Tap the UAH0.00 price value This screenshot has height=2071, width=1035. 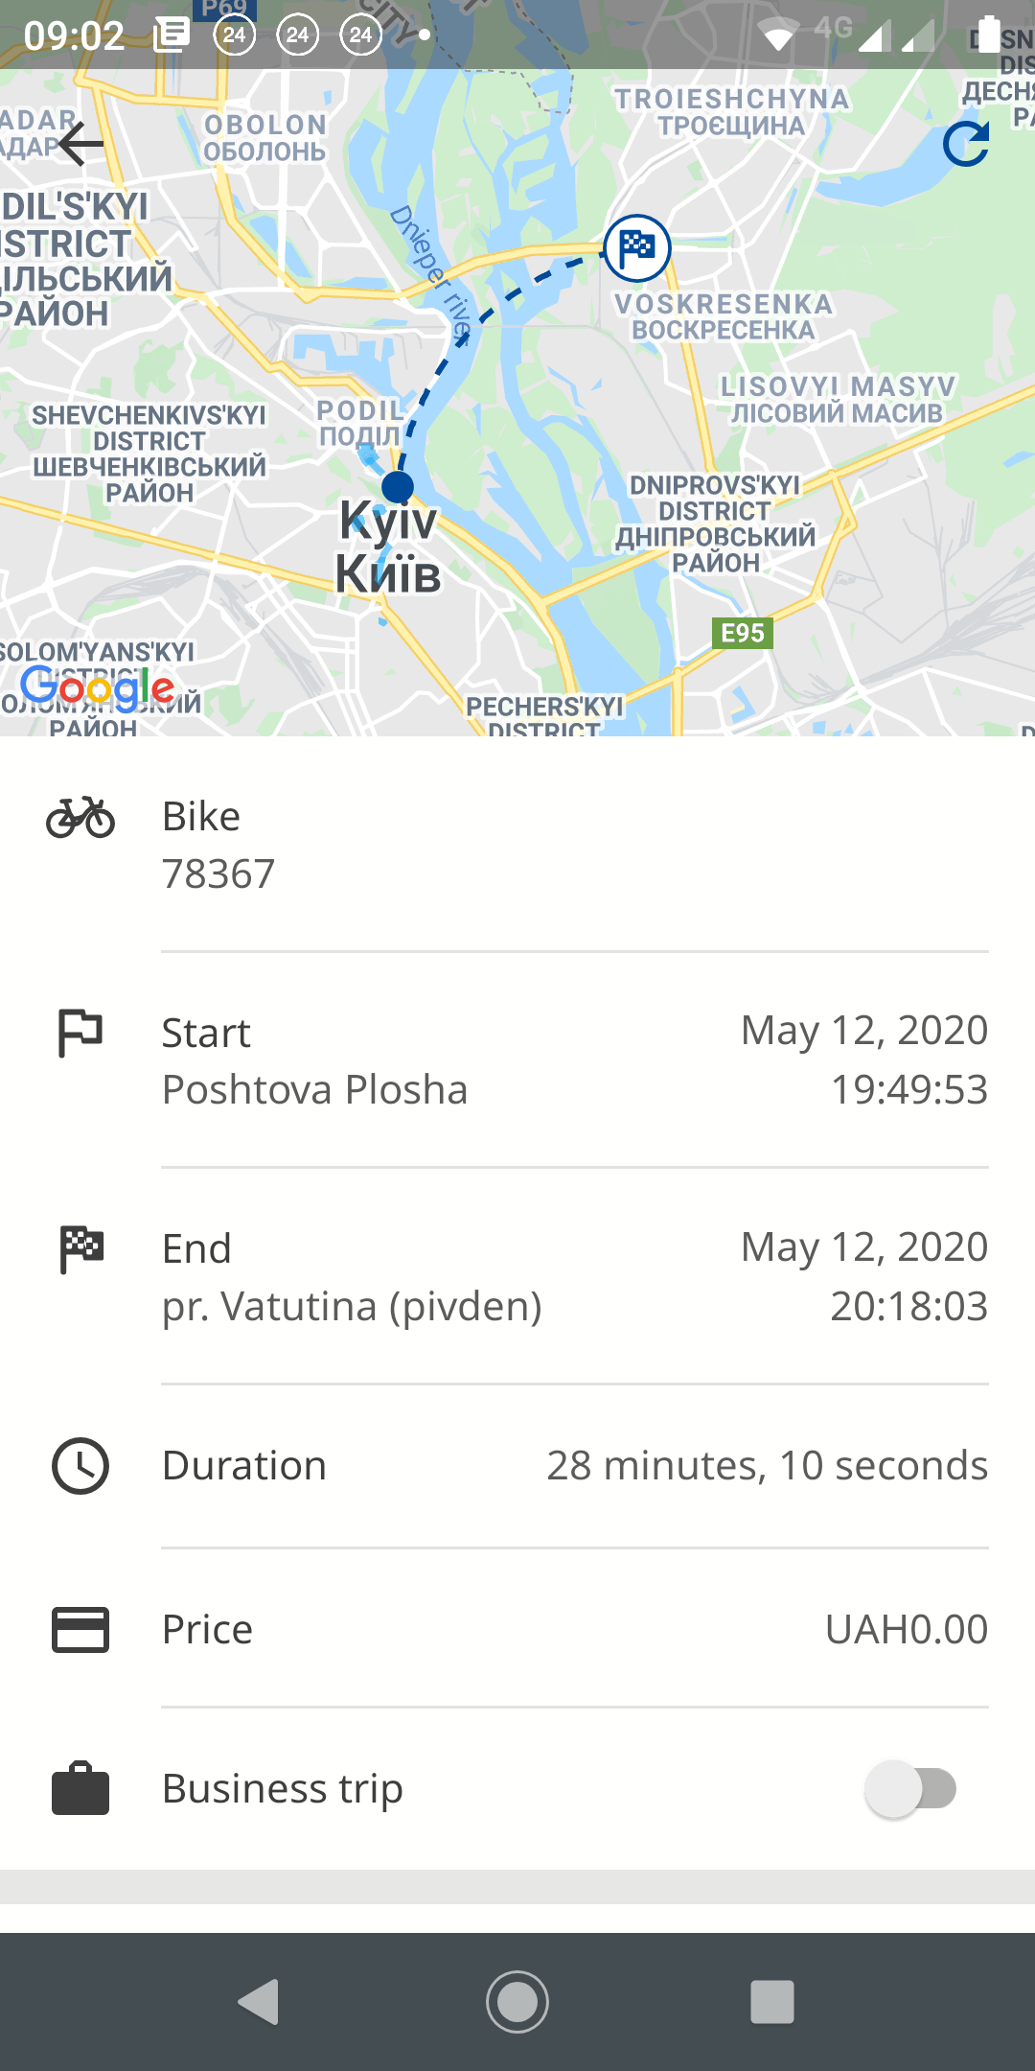click(x=906, y=1629)
